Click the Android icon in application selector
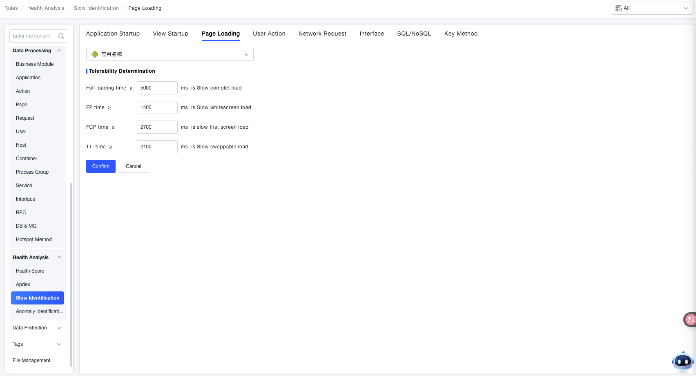 [95, 54]
